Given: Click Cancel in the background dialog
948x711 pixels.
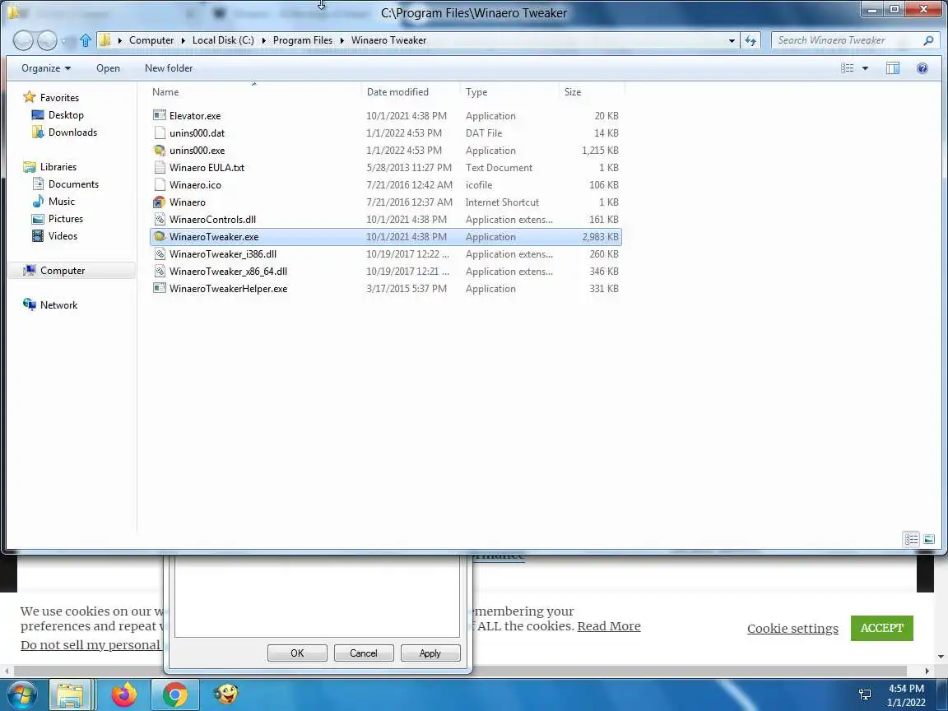Looking at the screenshot, I should [364, 653].
